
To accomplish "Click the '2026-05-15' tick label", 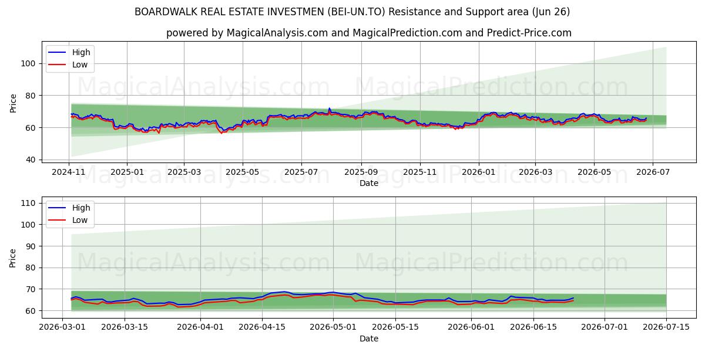I will [x=395, y=327].
